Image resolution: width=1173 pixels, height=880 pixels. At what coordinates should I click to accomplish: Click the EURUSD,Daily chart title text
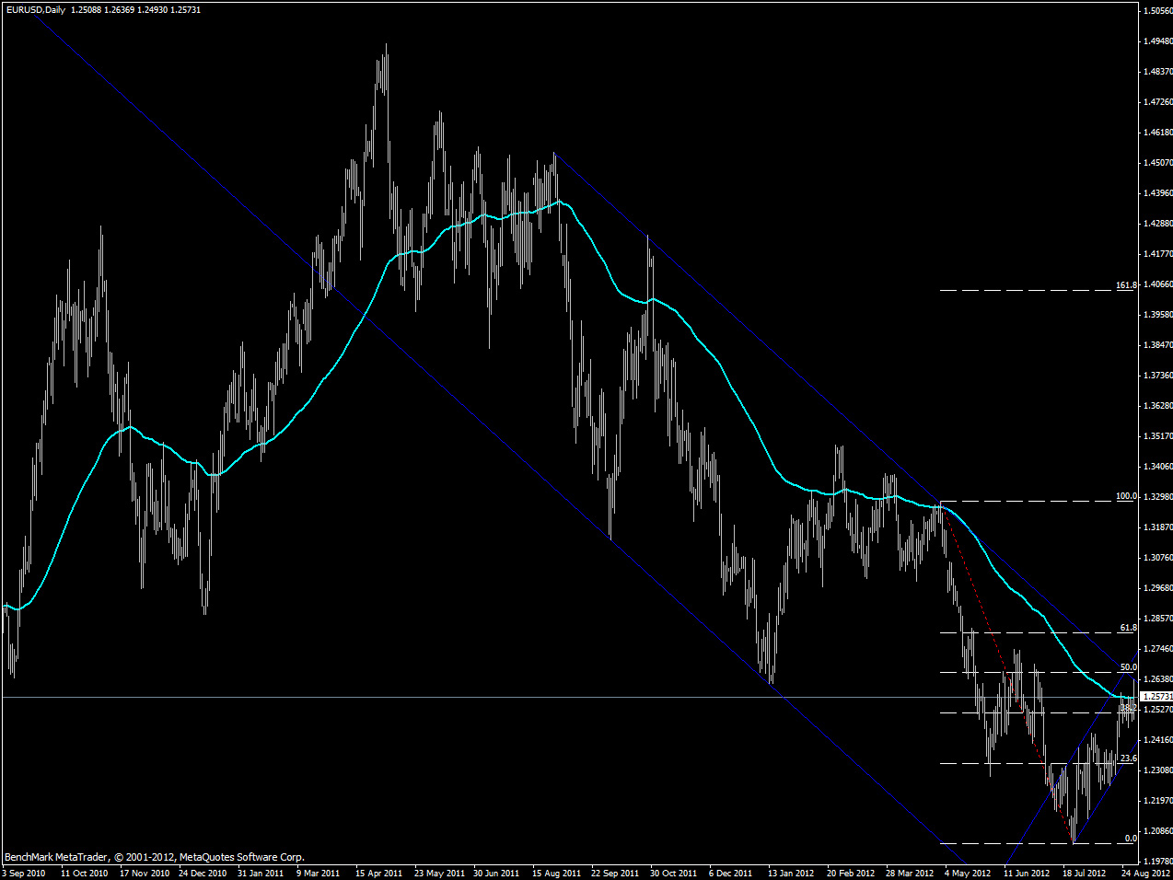point(35,10)
